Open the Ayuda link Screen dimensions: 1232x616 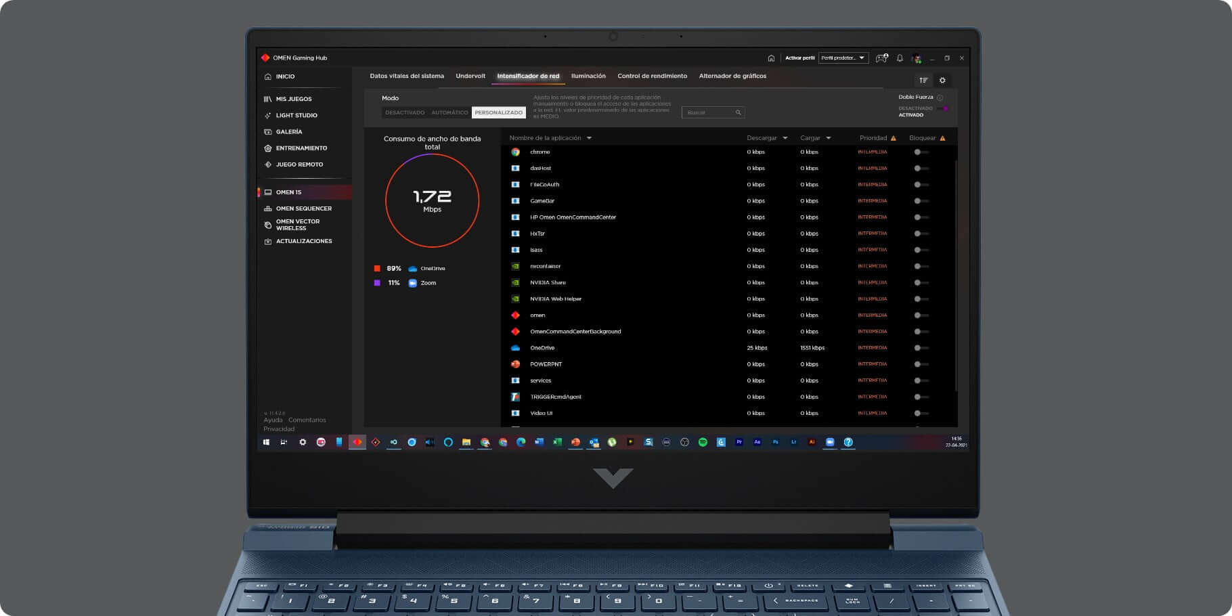pos(273,420)
